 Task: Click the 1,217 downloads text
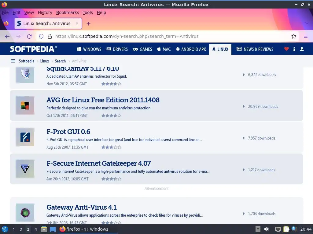(262, 170)
